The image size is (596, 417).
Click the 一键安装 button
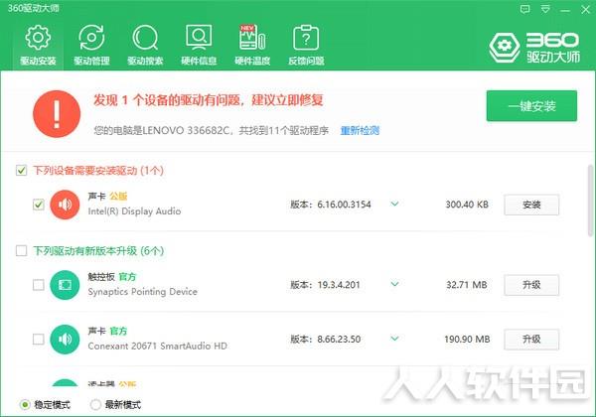(x=531, y=106)
